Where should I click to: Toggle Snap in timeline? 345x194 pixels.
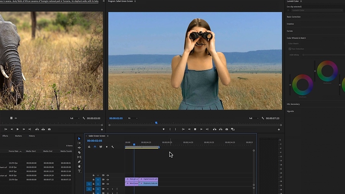pos(95,147)
